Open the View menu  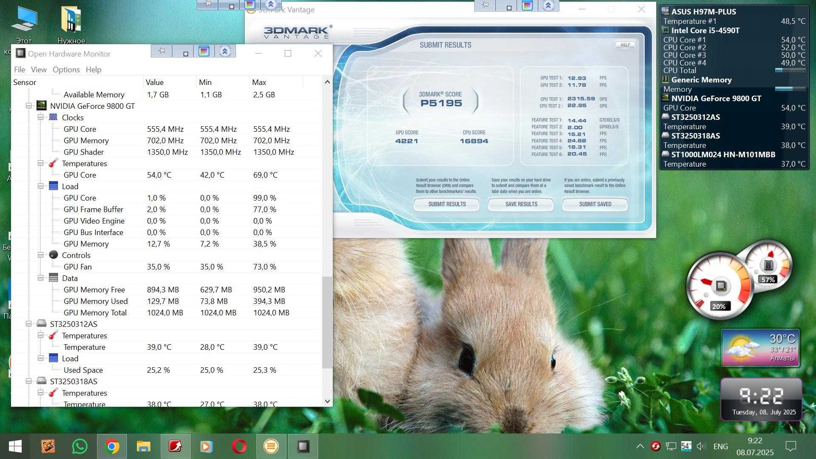pos(39,69)
